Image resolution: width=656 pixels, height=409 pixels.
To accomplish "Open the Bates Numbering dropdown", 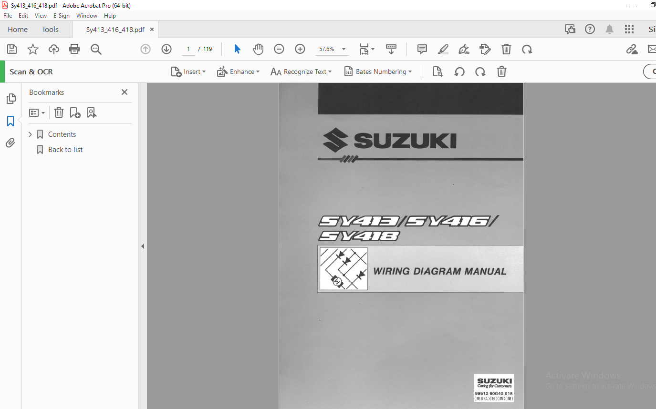I will (x=378, y=72).
